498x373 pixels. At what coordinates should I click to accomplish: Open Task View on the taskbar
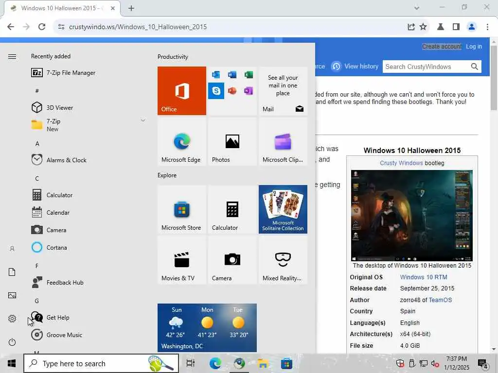[191, 363]
